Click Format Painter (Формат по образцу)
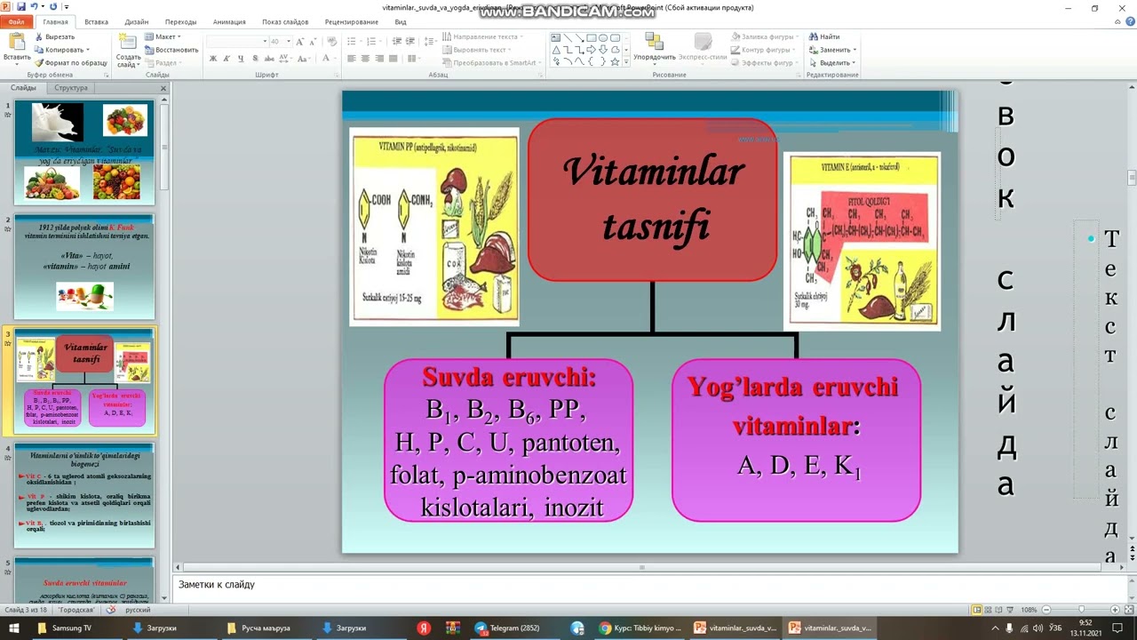 71,63
